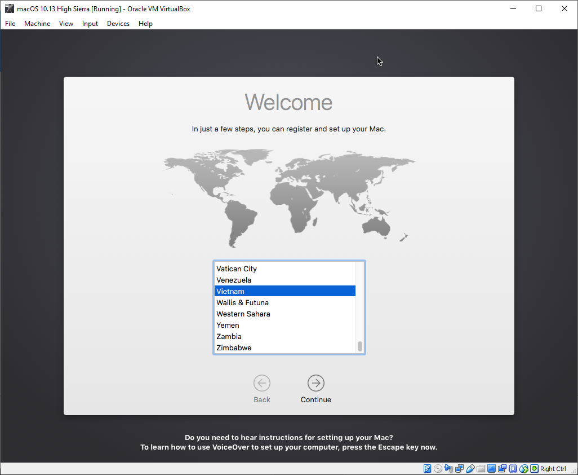Open display settings status icon
This screenshot has height=475, width=578.
point(491,468)
